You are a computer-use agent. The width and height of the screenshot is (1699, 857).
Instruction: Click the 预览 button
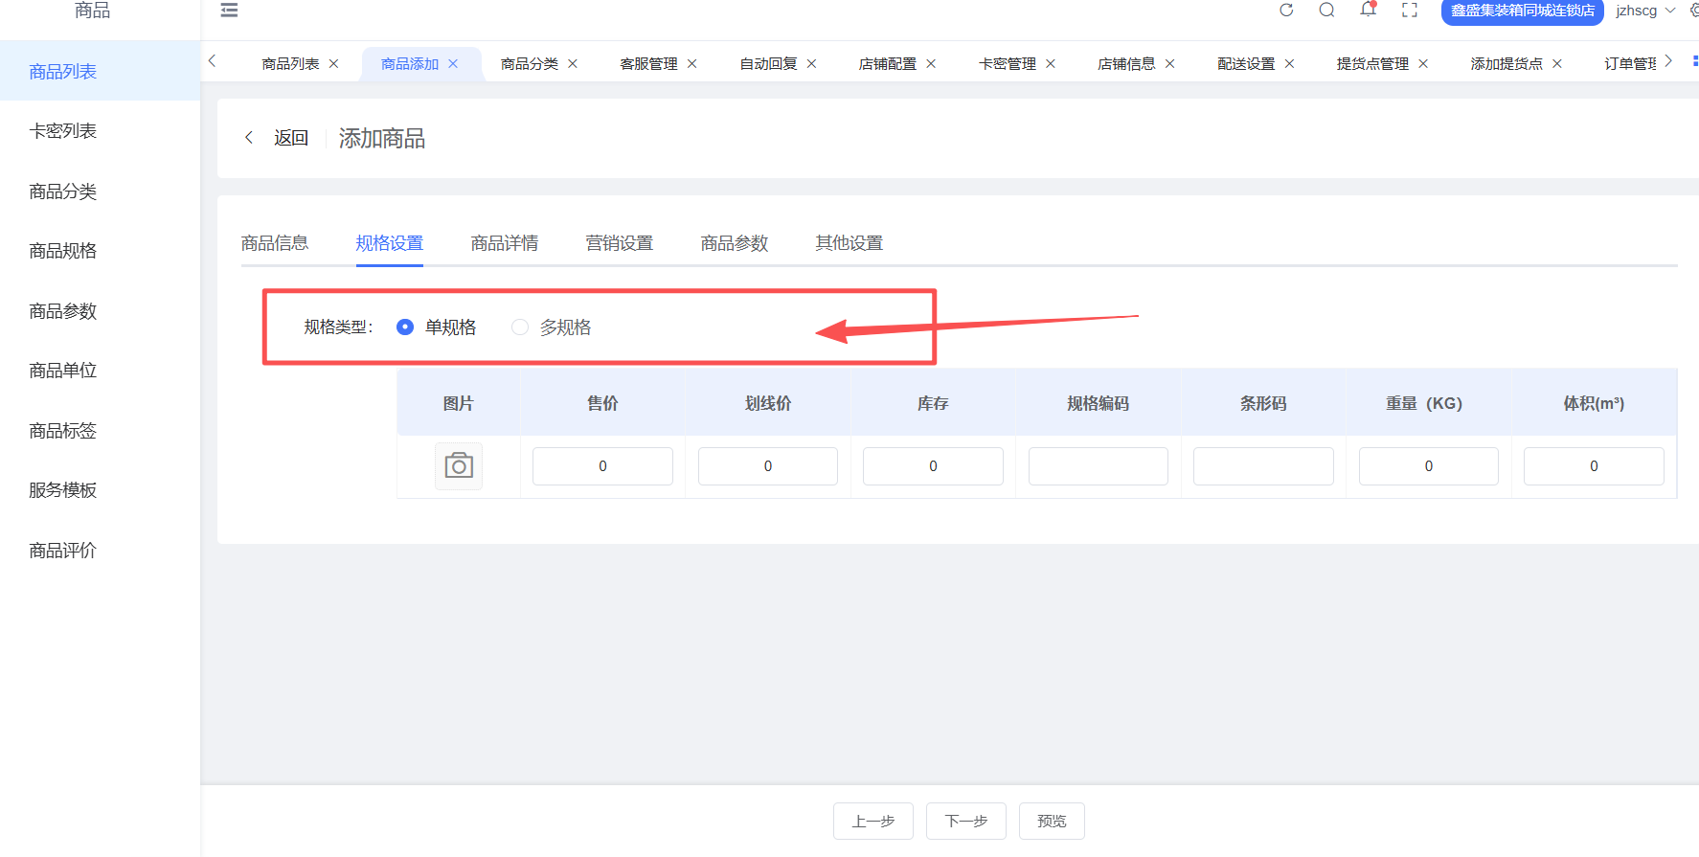tap(1052, 822)
